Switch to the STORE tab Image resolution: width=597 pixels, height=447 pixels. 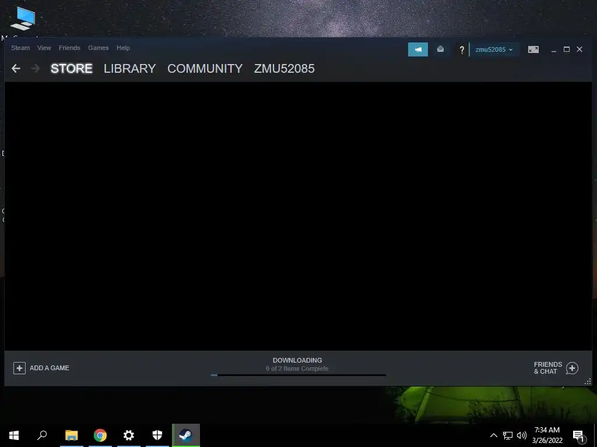click(x=72, y=69)
